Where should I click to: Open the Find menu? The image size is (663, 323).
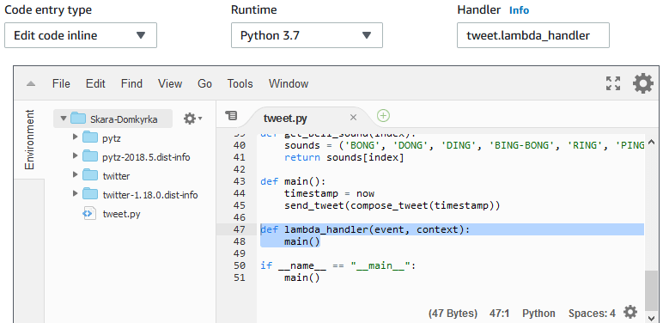click(x=131, y=83)
